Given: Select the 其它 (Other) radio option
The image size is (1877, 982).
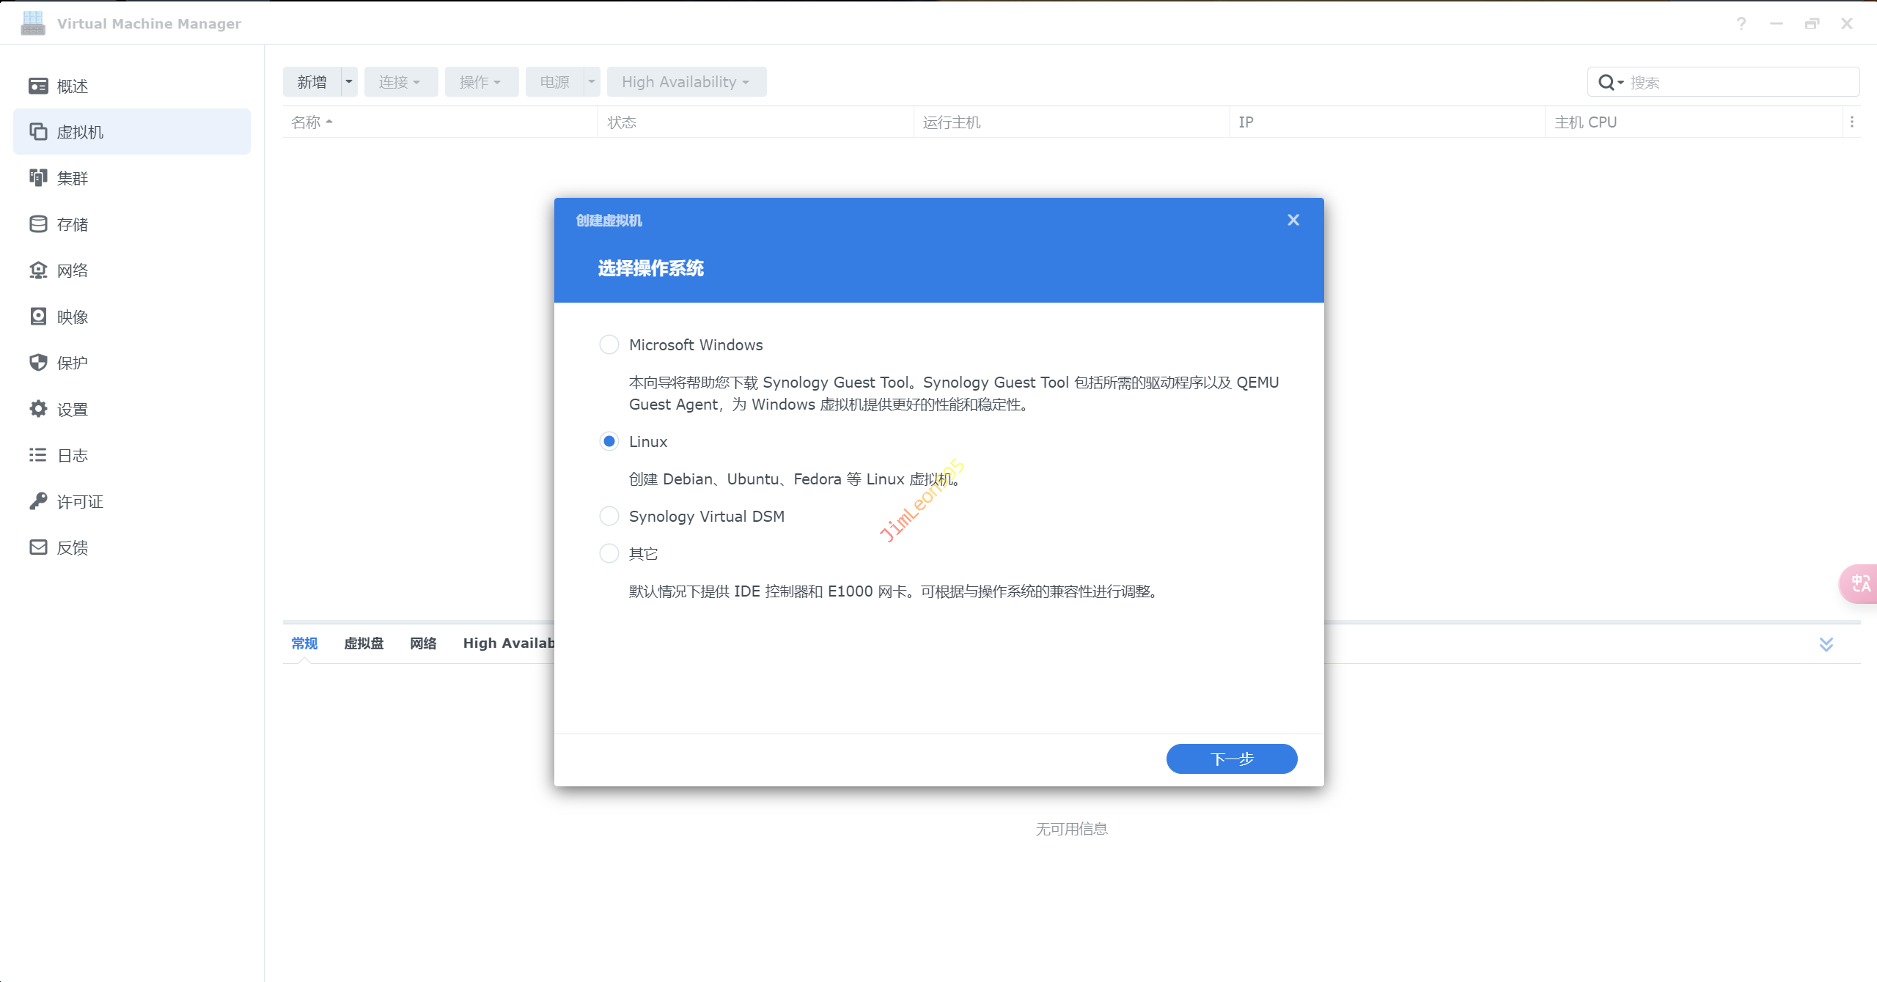Looking at the screenshot, I should pos(609,553).
